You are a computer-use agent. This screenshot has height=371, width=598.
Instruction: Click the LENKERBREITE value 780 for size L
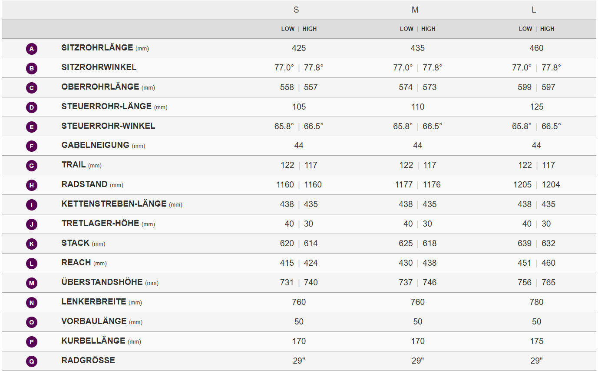point(536,302)
